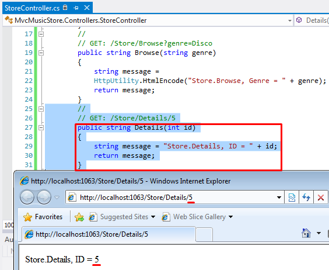This screenshot has height=270, width=329.
Task: Click the Refresh page icon
Action: [x=306, y=198]
